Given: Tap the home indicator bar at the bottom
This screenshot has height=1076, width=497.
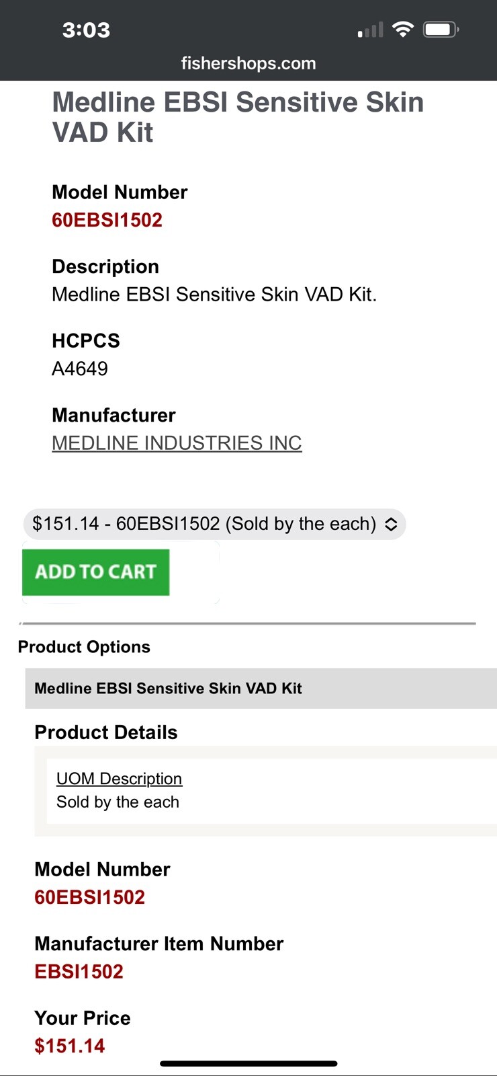Looking at the screenshot, I should click(248, 1064).
